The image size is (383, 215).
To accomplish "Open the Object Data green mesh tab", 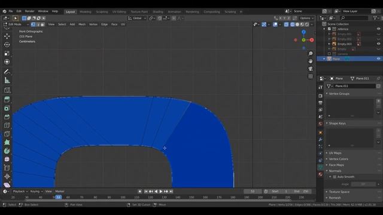I will tap(321, 167).
